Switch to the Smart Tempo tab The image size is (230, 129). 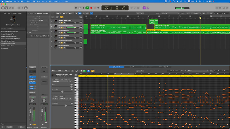pyautogui.click(x=163, y=67)
